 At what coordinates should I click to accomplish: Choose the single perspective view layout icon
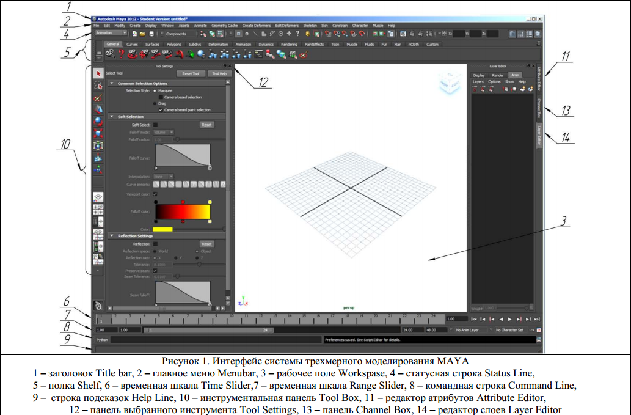[98, 197]
